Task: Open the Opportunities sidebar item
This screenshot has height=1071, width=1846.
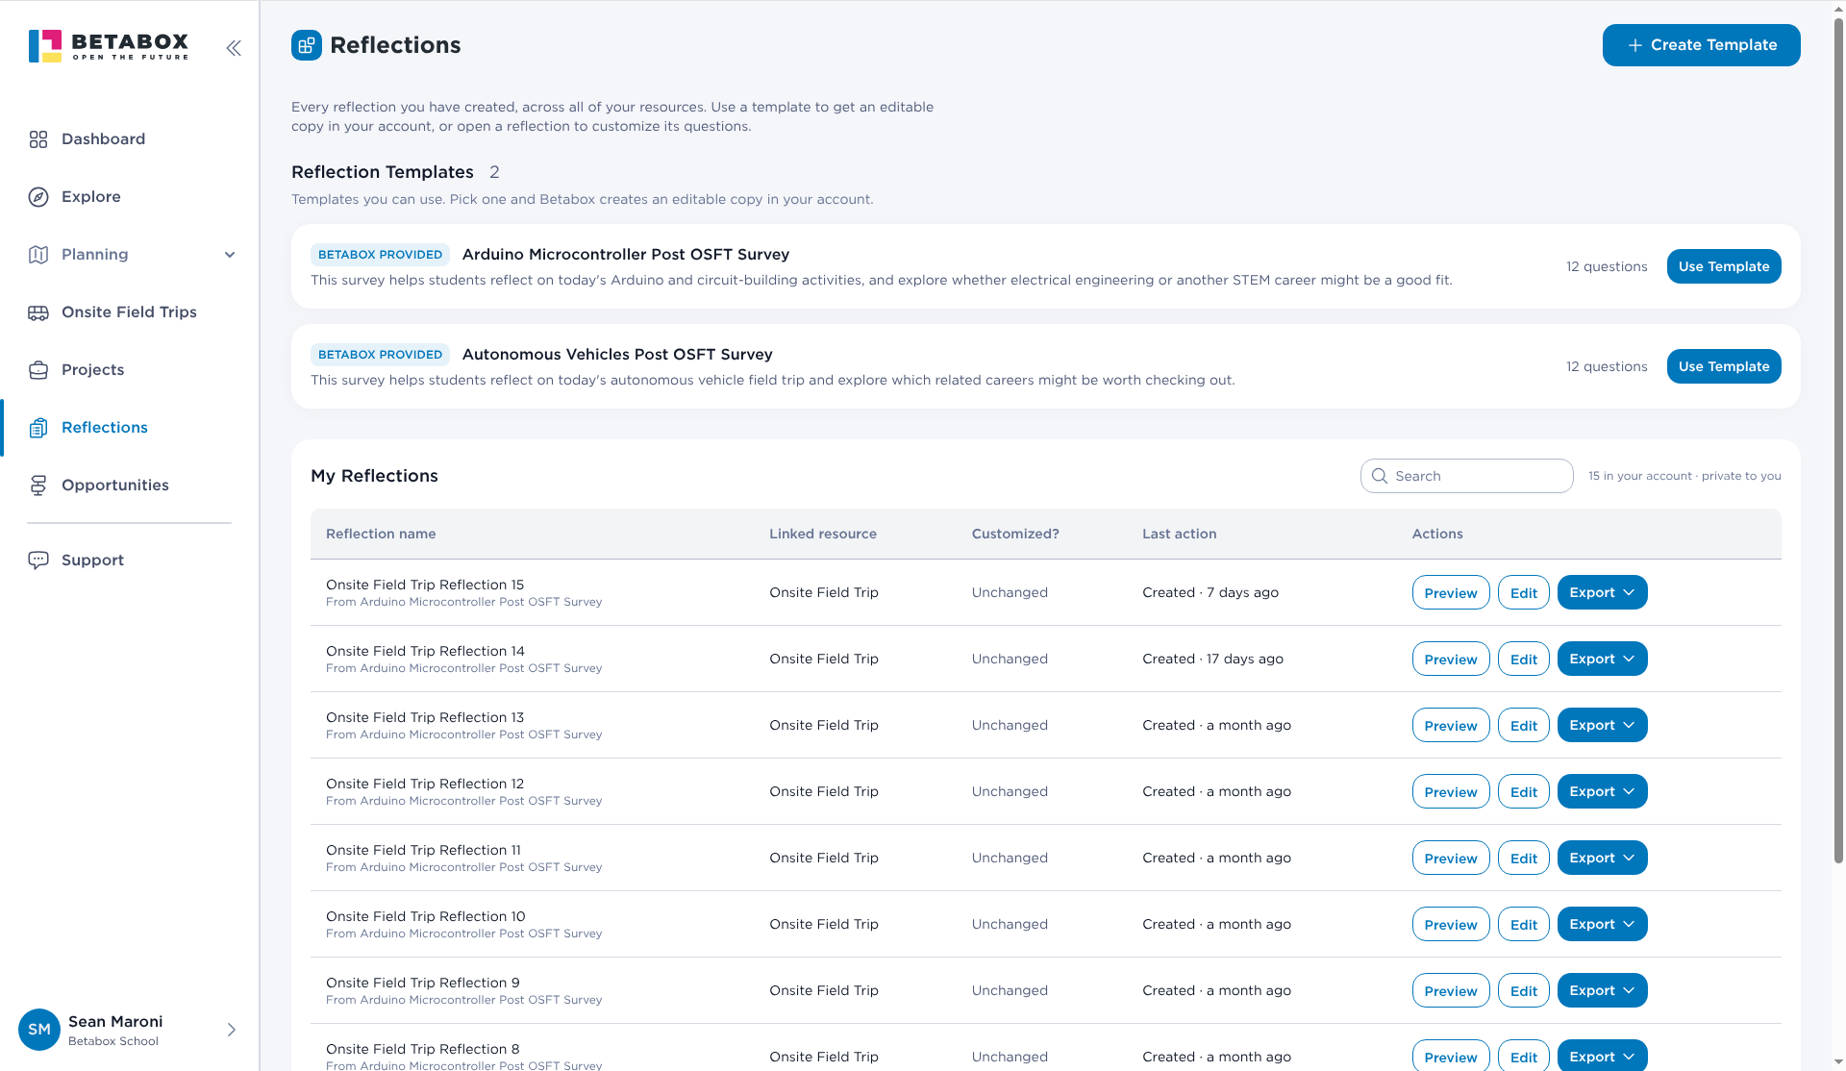Action: tap(130, 486)
